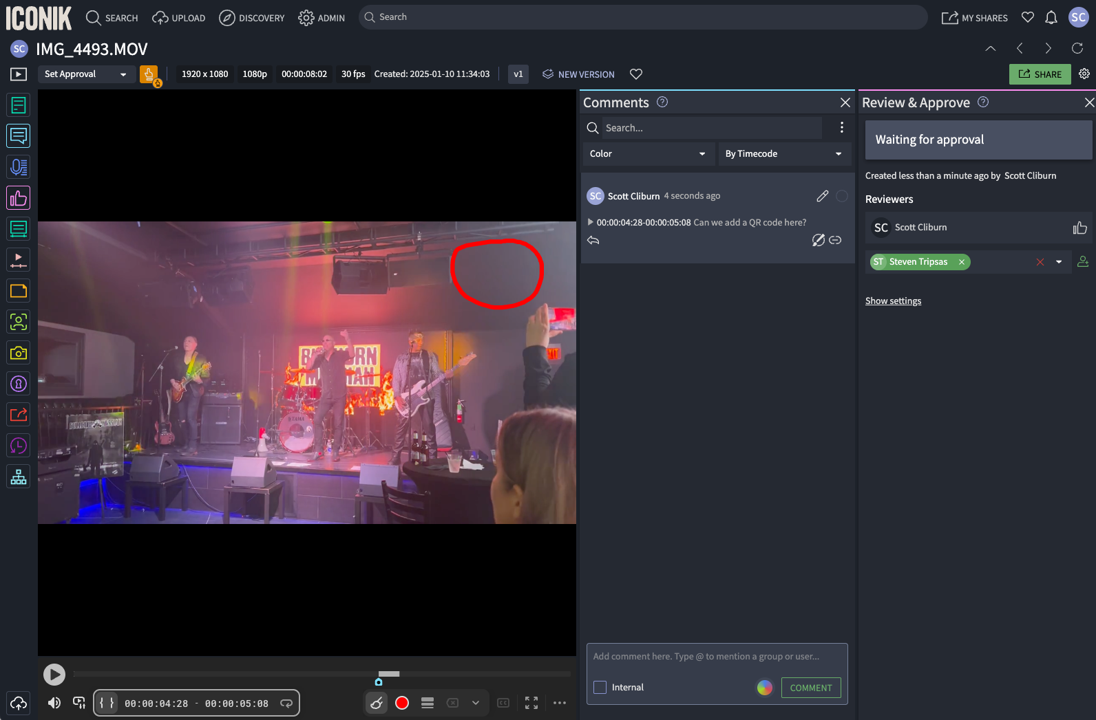Click the notifications bell icon
1096x720 pixels.
pyautogui.click(x=1051, y=18)
